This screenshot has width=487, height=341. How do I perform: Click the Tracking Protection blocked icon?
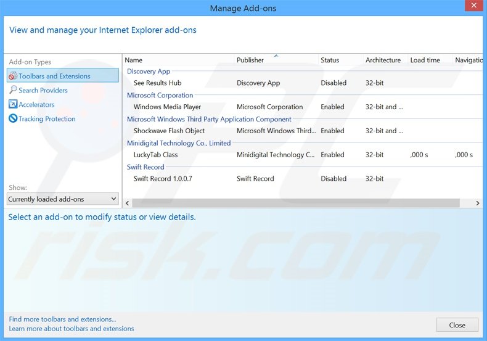coord(13,118)
